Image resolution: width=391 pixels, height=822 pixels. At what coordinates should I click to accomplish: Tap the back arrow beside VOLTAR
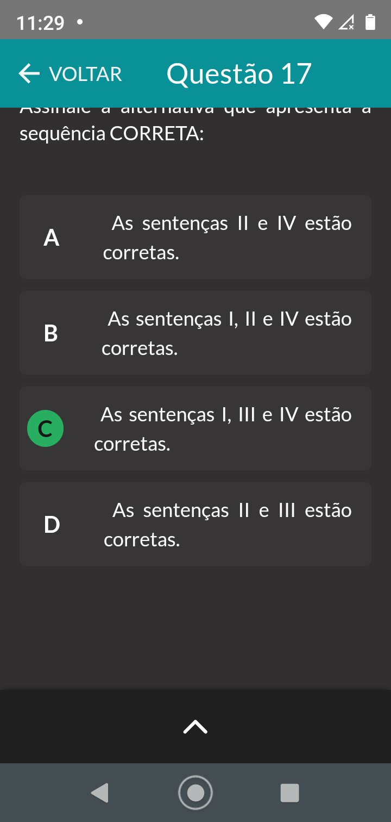click(x=29, y=74)
